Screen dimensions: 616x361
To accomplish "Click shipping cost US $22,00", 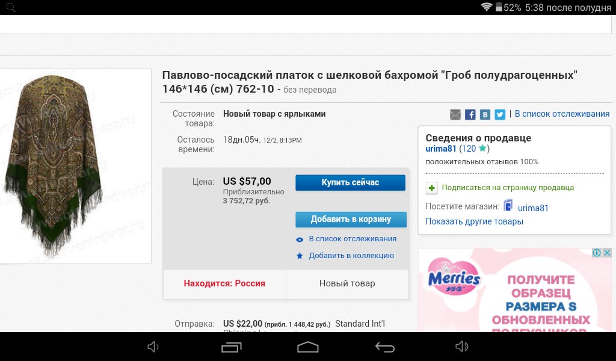I will click(242, 324).
